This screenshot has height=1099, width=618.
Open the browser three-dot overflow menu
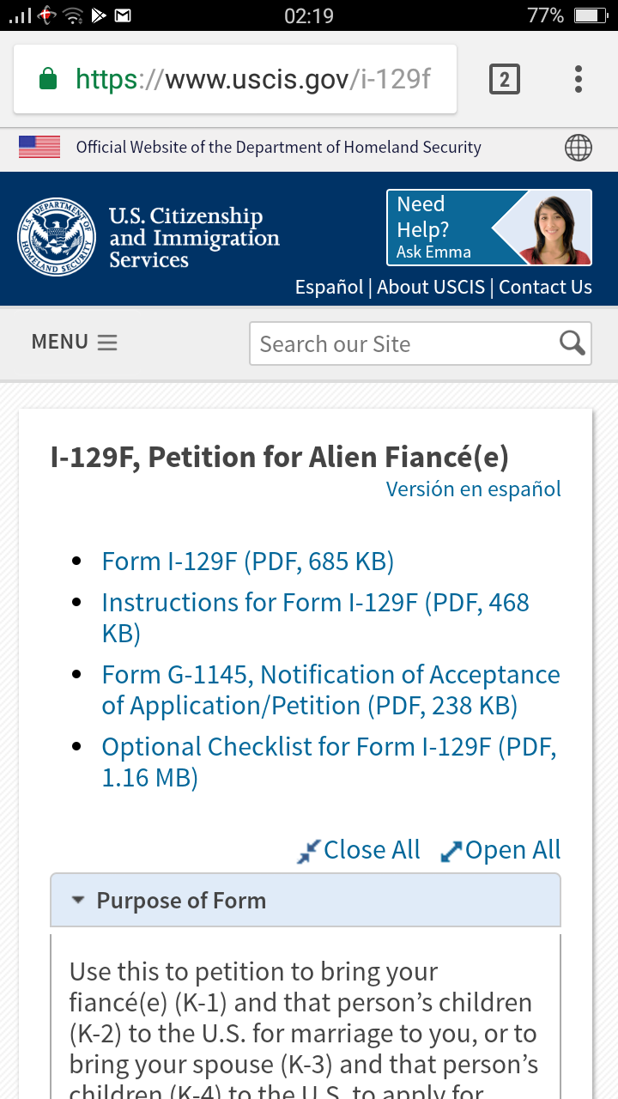579,79
